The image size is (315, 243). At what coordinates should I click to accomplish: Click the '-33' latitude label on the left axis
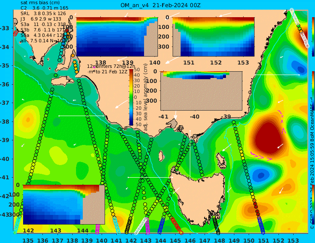(x=4, y=28)
